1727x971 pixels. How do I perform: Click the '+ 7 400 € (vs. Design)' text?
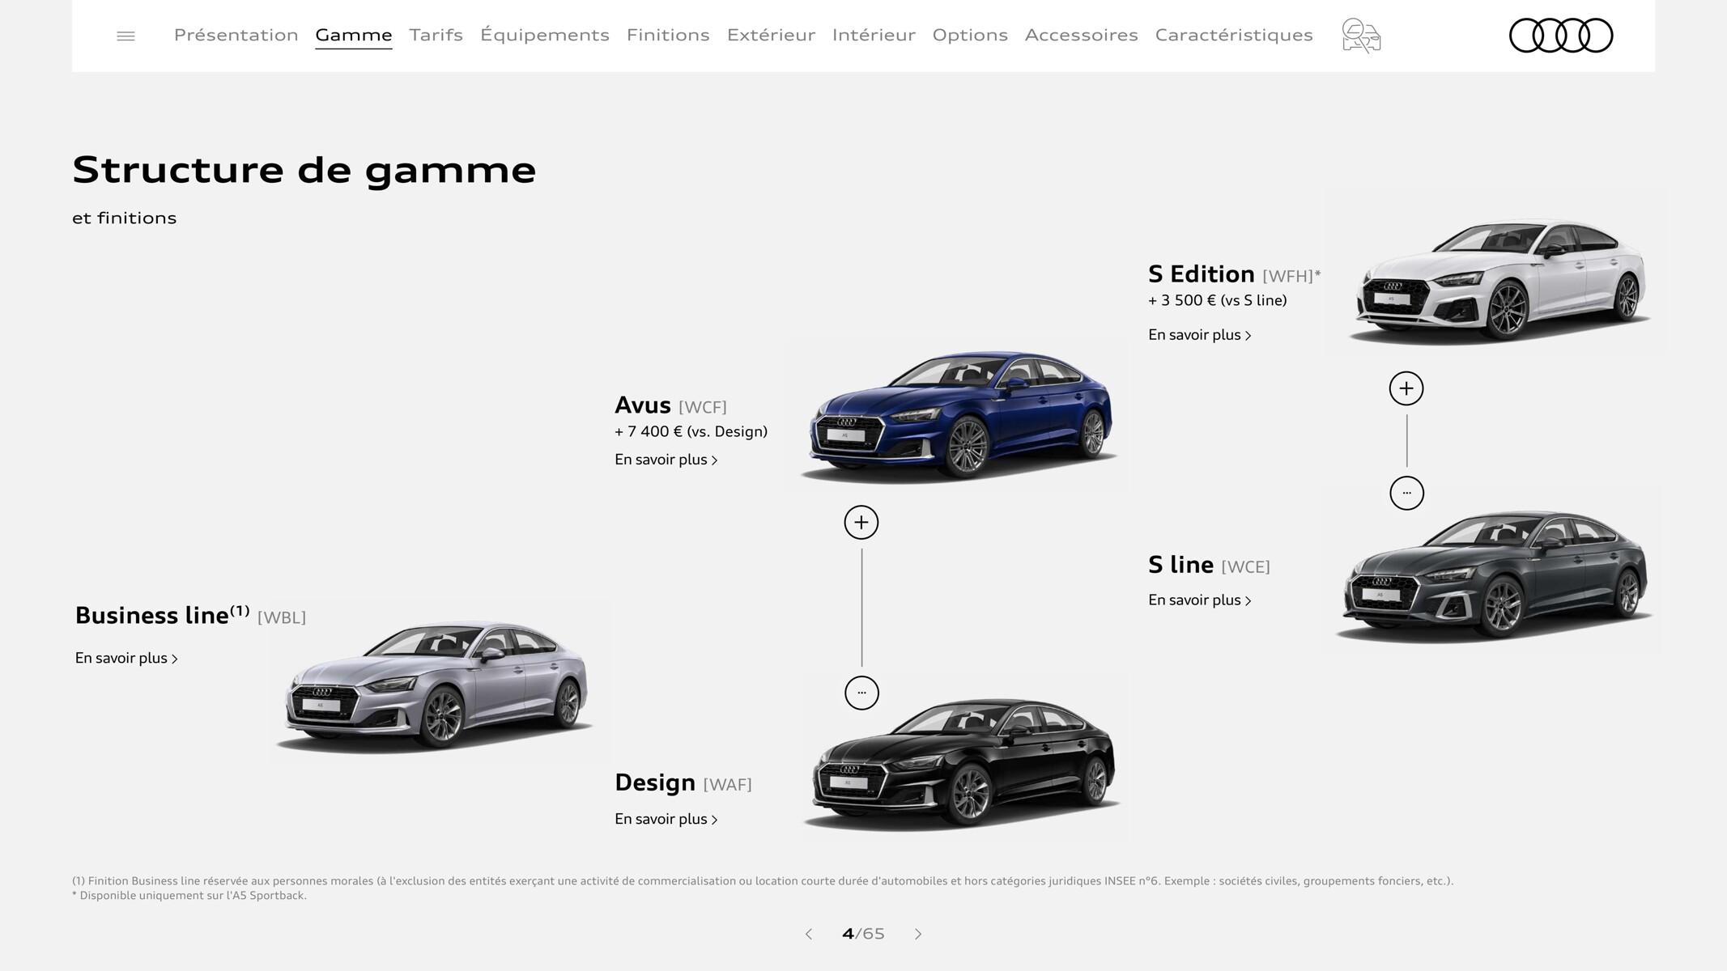pos(691,431)
